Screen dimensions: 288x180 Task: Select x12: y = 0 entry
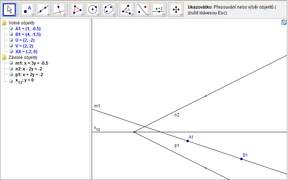(x=24, y=81)
